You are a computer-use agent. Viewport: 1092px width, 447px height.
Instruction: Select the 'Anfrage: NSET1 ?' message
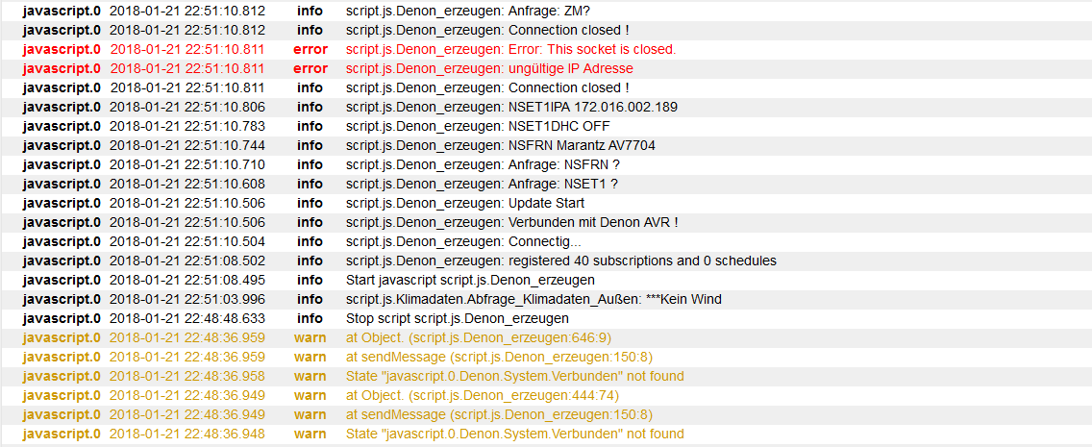tap(482, 184)
